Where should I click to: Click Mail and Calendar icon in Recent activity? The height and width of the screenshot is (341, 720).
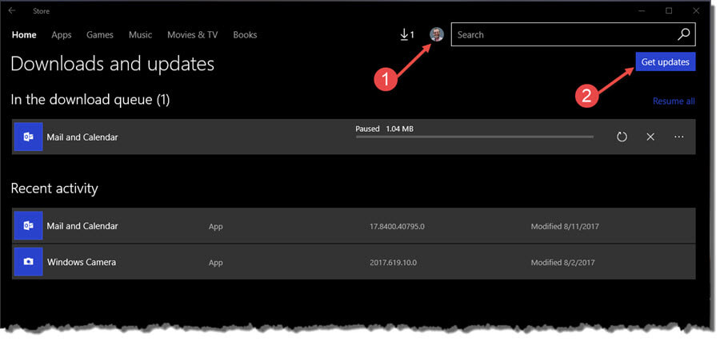29,225
